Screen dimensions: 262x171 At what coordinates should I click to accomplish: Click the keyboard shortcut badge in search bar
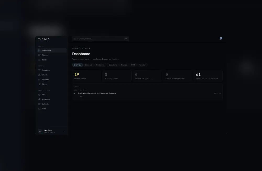tap(126, 39)
